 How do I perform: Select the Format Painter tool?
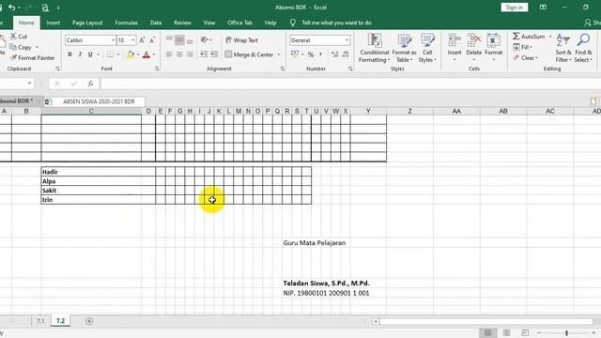click(32, 58)
